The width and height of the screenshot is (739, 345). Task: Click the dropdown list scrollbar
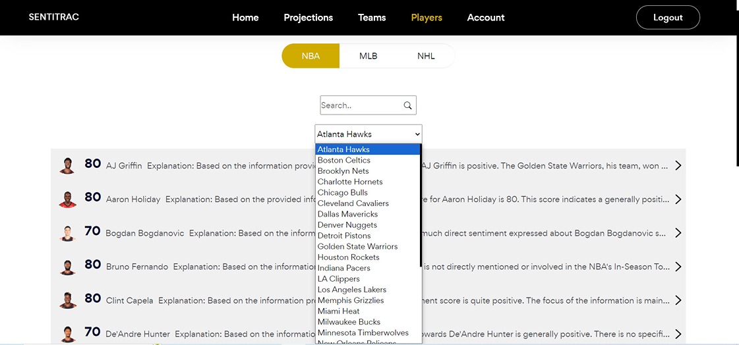[421, 205]
